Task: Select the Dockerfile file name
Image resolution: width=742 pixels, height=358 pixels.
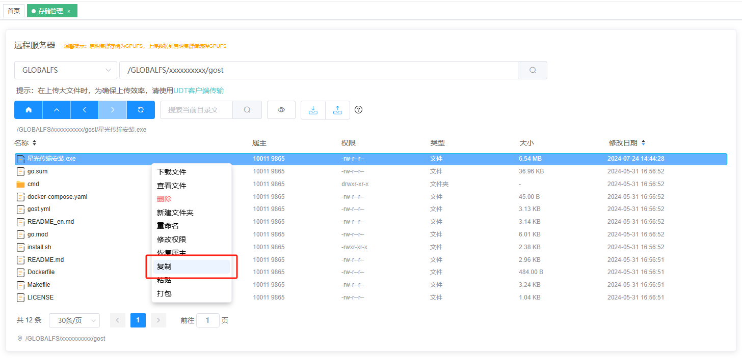Action: [x=41, y=272]
